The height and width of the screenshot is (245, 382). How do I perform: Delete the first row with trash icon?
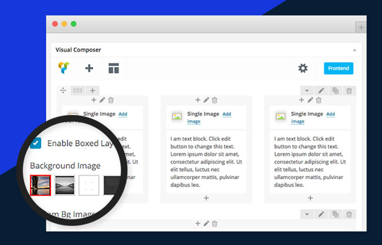pyautogui.click(x=349, y=91)
